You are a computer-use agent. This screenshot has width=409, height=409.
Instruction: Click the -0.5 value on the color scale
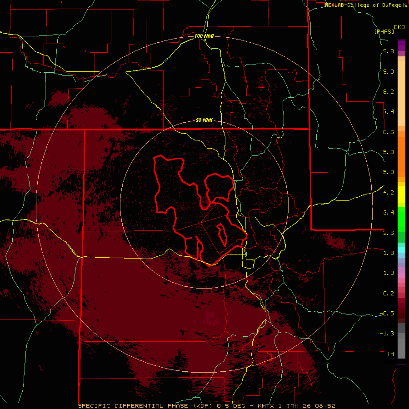387,314
